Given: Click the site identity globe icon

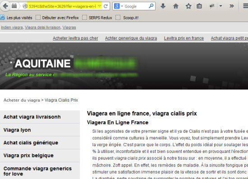Looking at the screenshot, I should click(25, 6).
